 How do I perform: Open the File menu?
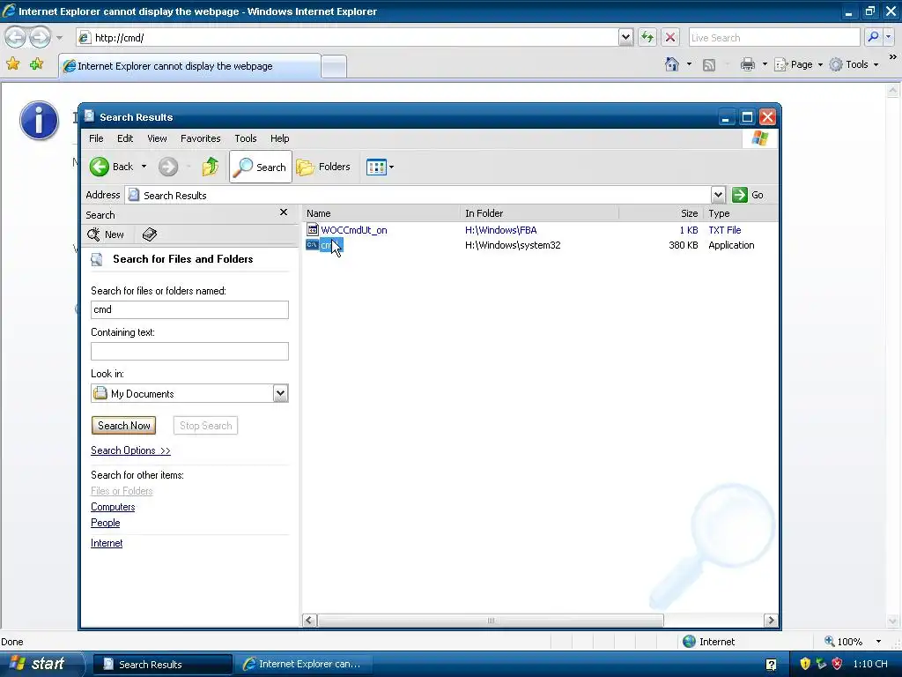click(96, 138)
